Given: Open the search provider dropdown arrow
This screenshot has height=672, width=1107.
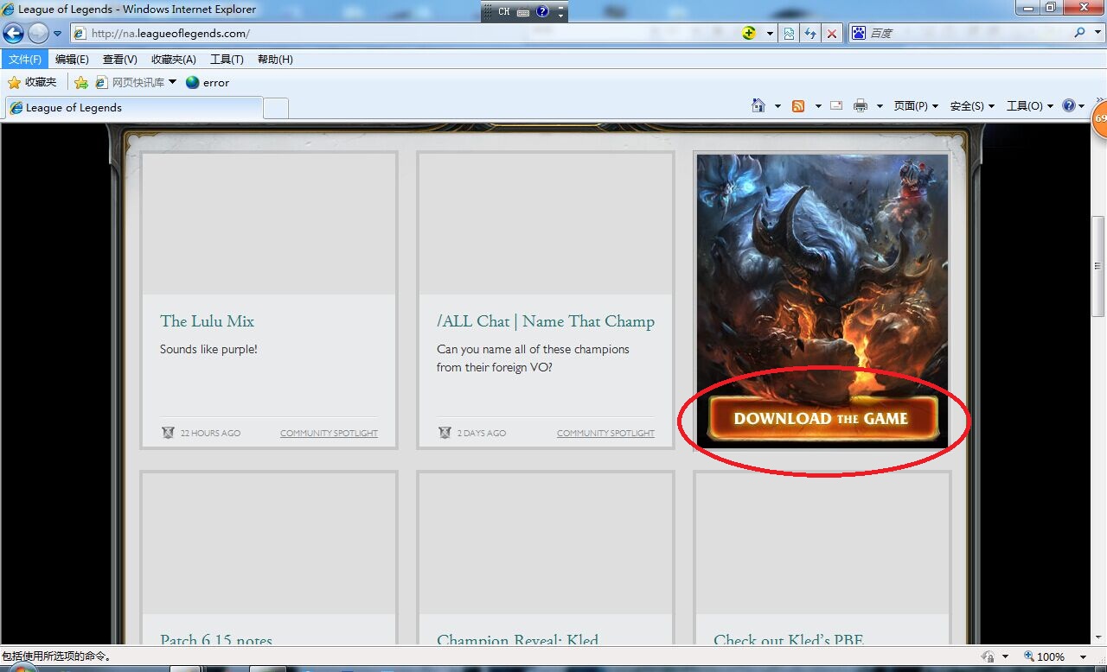Looking at the screenshot, I should pos(1096,33).
